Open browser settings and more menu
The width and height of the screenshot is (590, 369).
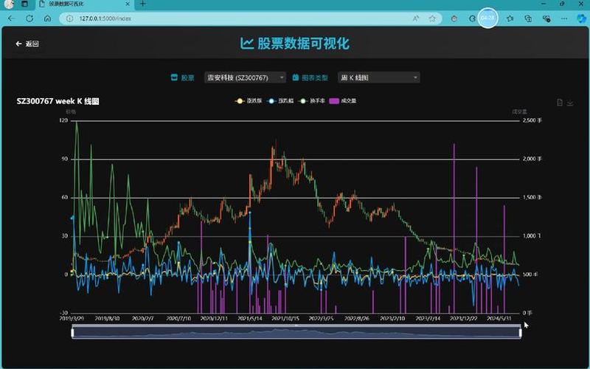(x=564, y=18)
